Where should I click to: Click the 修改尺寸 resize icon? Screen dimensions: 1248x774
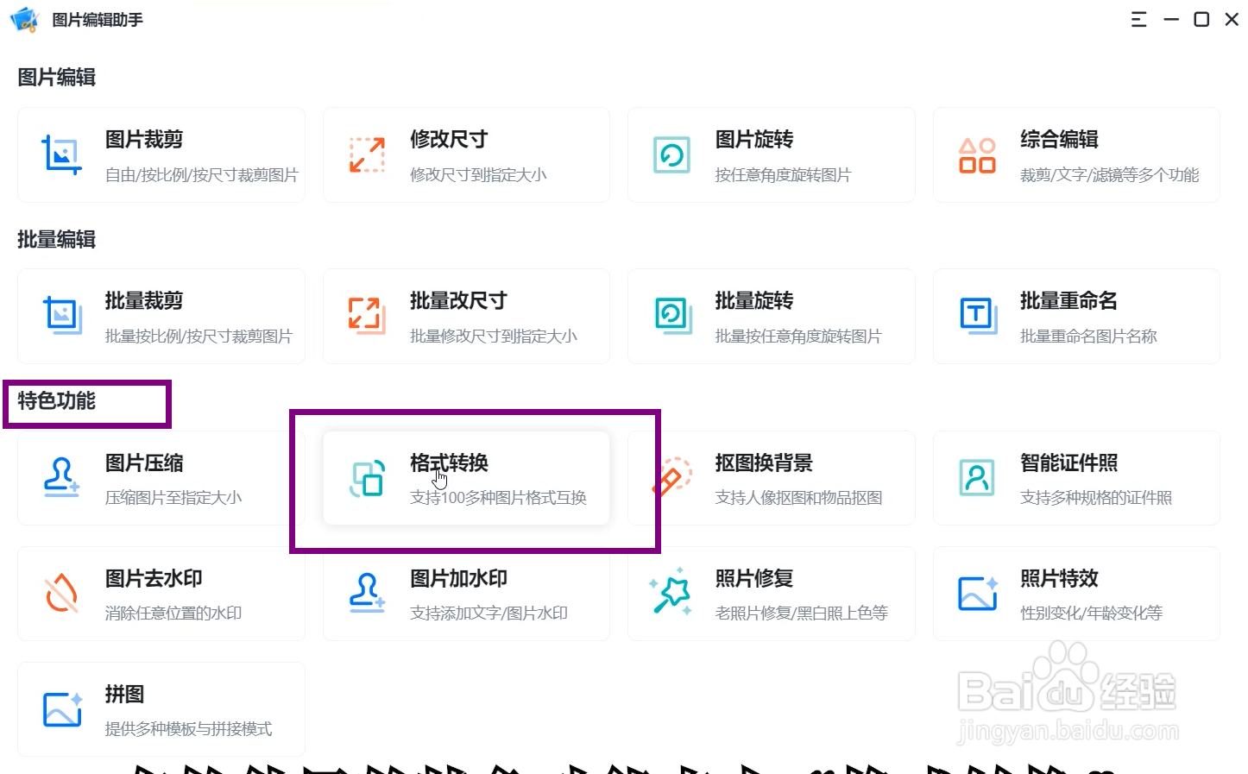pos(366,154)
